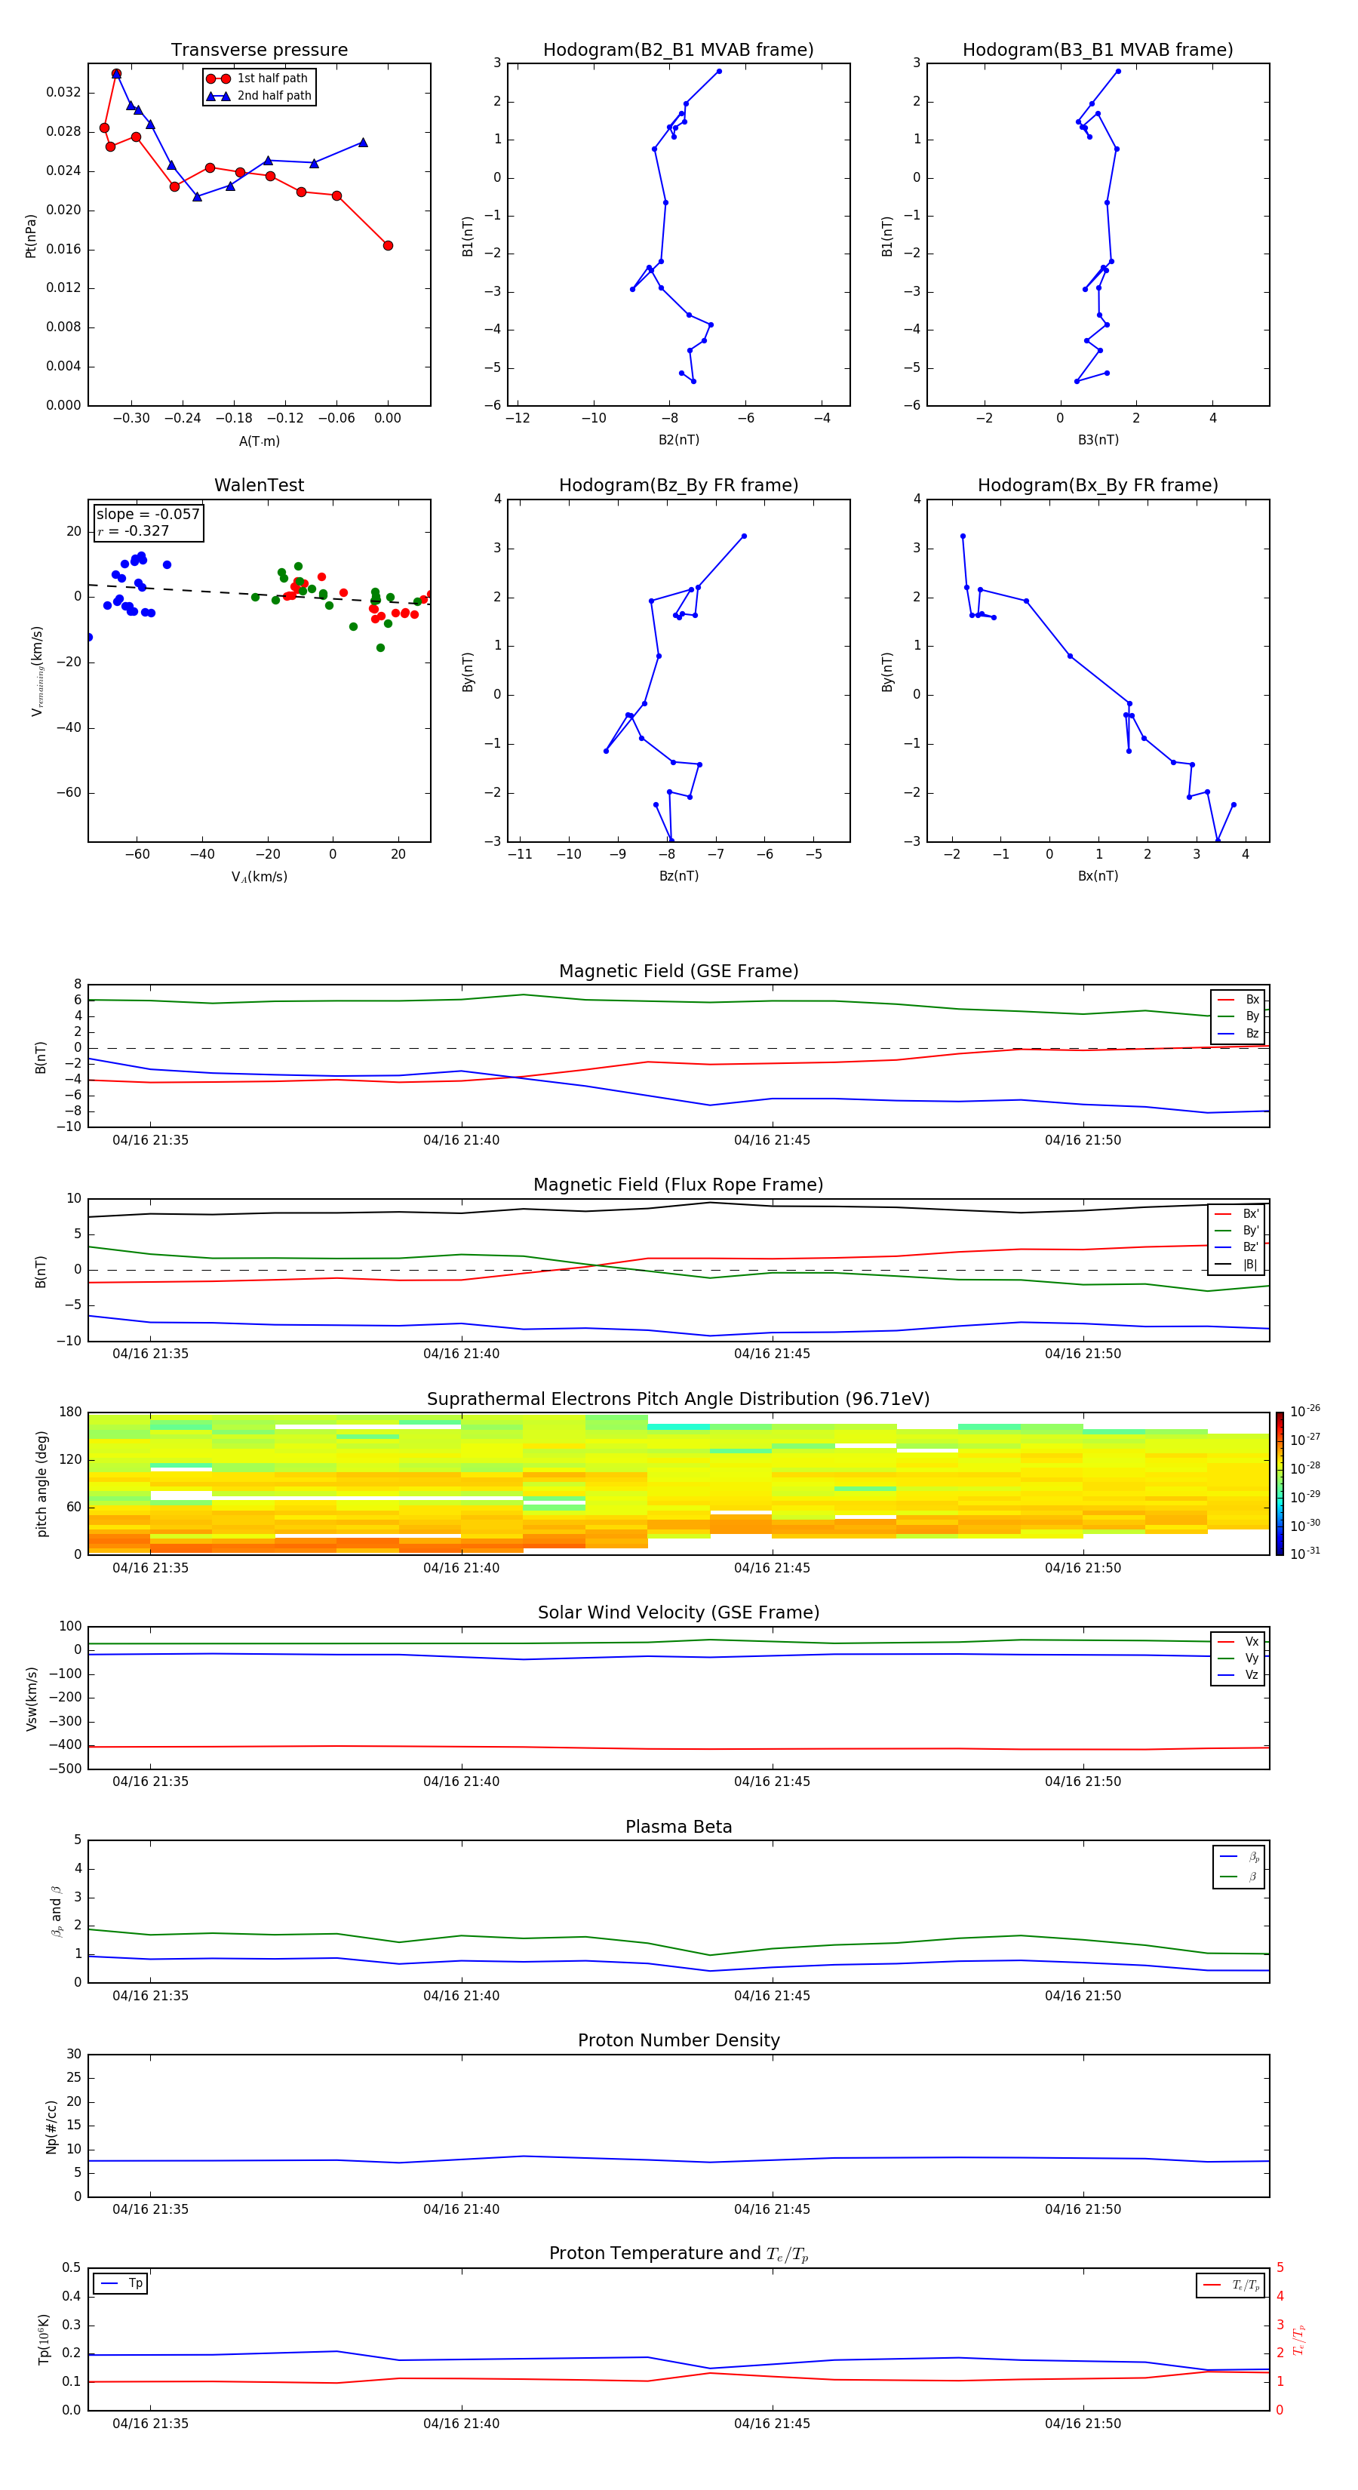Viewport: 1358px width, 2490px height.
Task: Click the '2nd half path' legend entry
Action: [259, 96]
